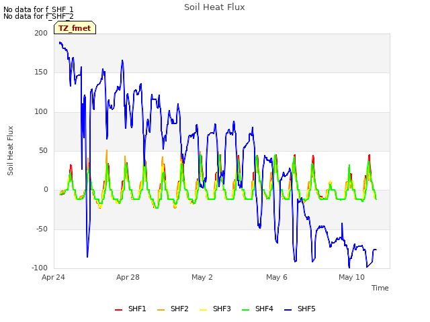430x322 pixels.
Task: Click the SHF5 dip to -85 after Apr 25
Action: 87,256
